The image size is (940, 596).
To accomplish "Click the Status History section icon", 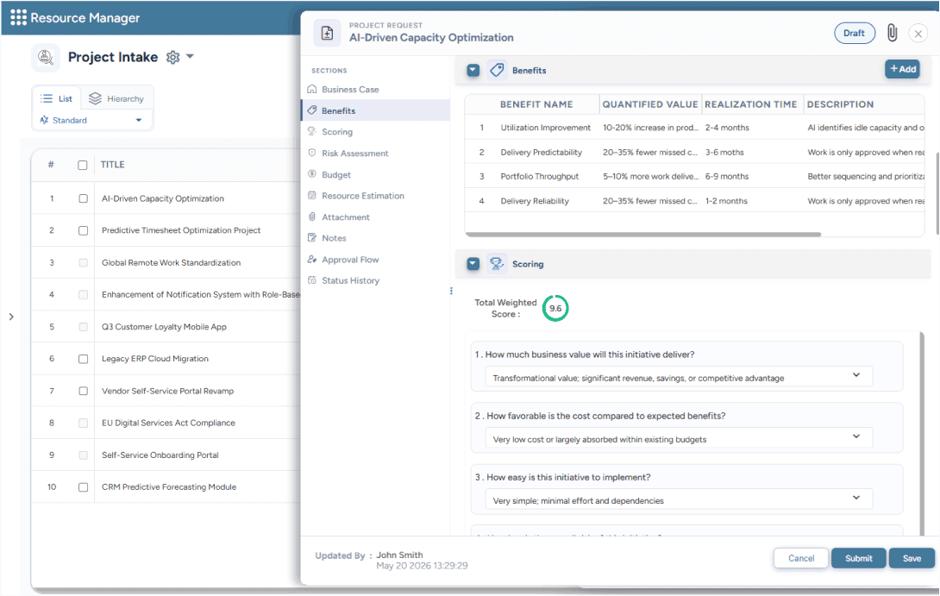I will [311, 280].
